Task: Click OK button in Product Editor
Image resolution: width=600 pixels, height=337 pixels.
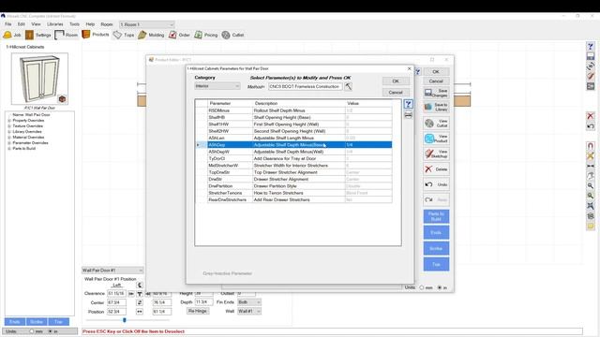Action: [436, 71]
